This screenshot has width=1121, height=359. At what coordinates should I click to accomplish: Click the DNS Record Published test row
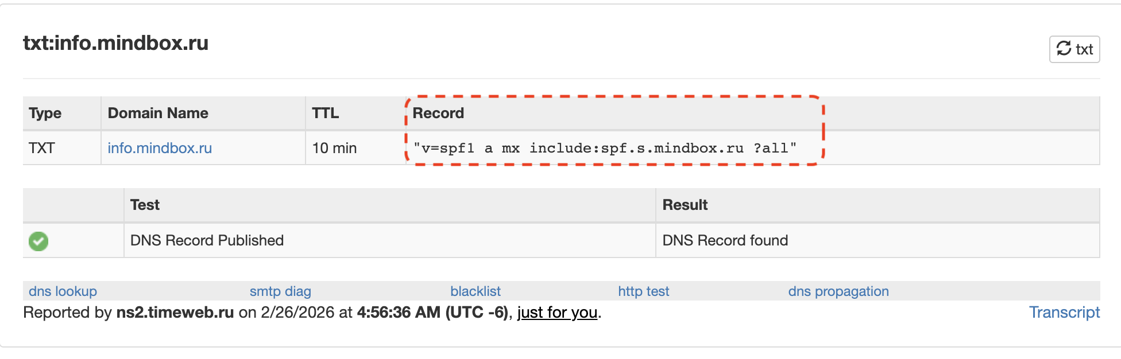(x=207, y=240)
